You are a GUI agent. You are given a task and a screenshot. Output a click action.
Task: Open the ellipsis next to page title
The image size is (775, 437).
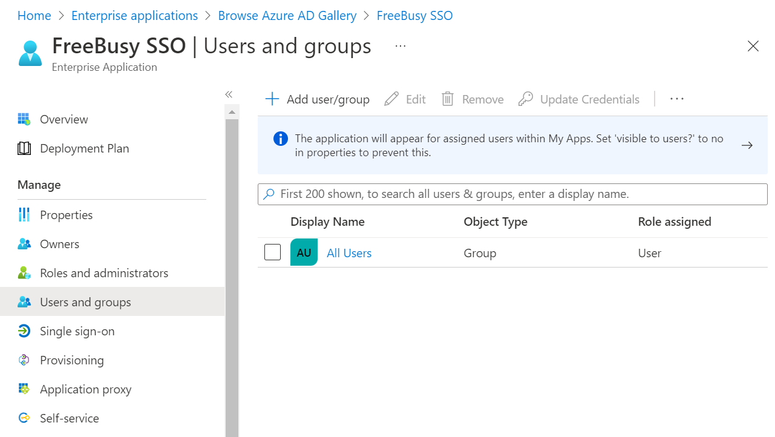pos(401,46)
